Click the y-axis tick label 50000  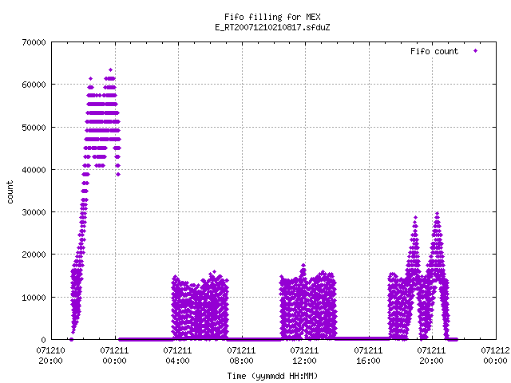click(34, 128)
